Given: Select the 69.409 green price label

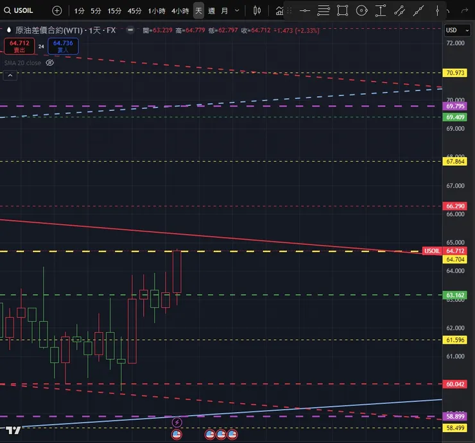Looking at the screenshot, I should click(455, 117).
